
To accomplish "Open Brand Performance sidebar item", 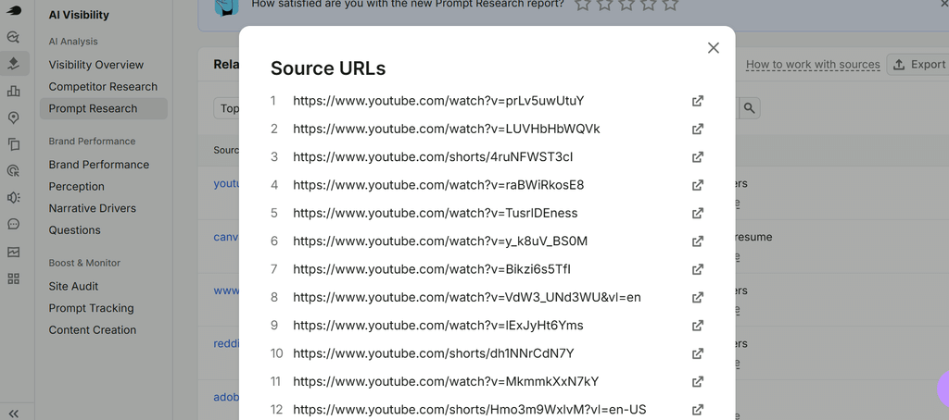I will (x=98, y=165).
